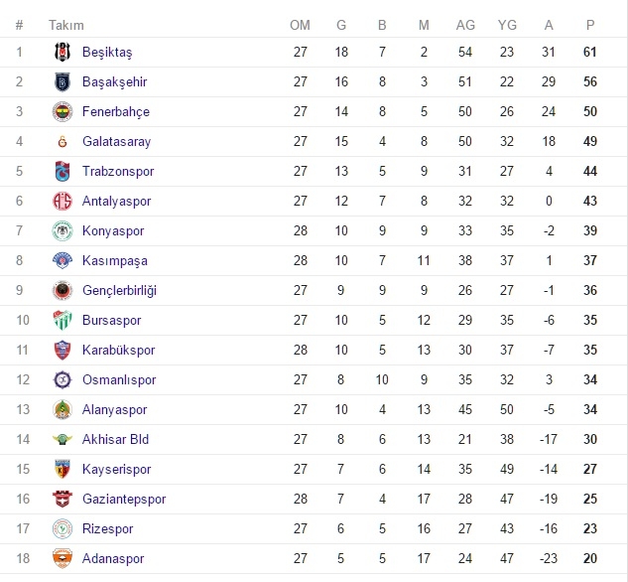Viewport: 628px width, 582px height.
Task: Click the Kayserispor club badge
Action: pos(63,469)
